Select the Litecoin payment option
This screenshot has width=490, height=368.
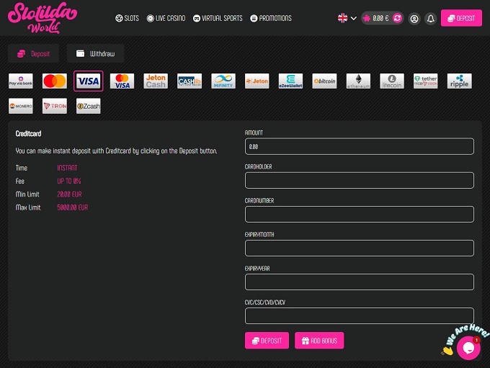392,81
